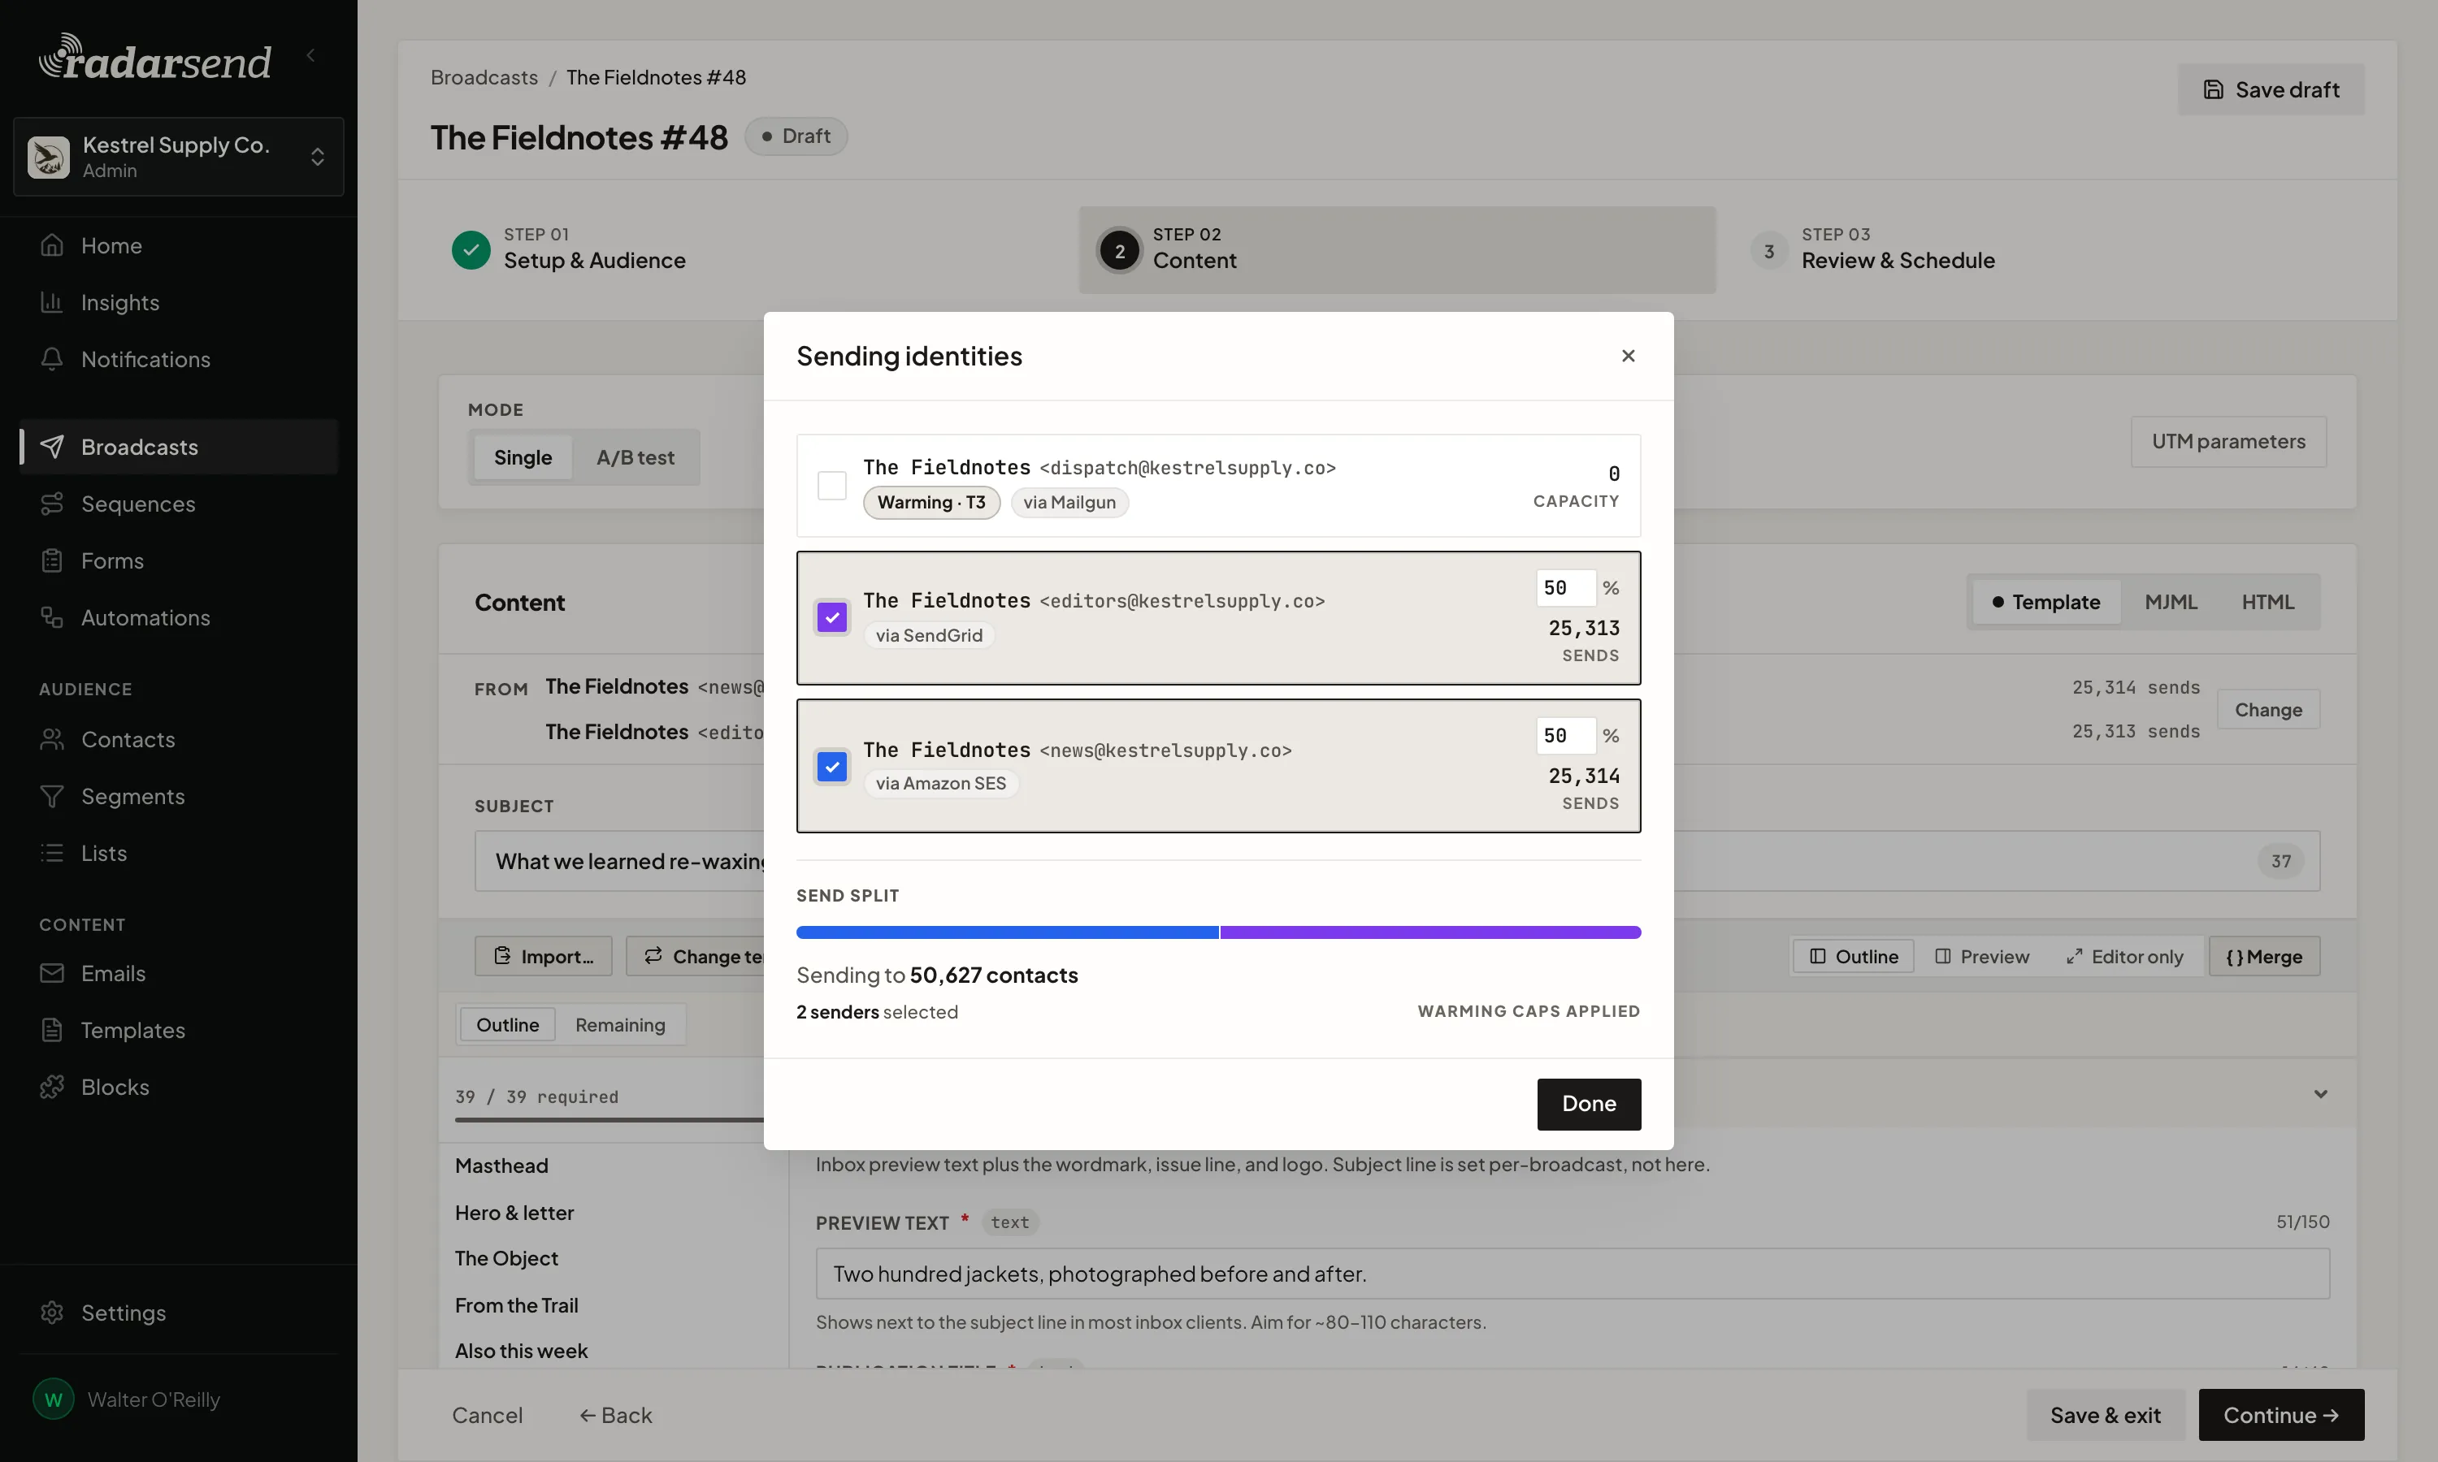The width and height of the screenshot is (2438, 1462).
Task: Switch to the HTML tab
Action: coord(2267,602)
